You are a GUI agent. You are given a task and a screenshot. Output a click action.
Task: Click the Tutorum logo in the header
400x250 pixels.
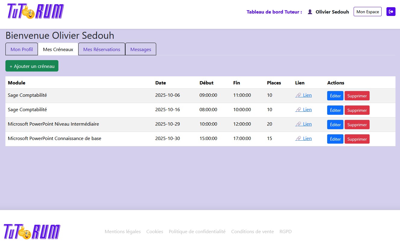coord(35,12)
